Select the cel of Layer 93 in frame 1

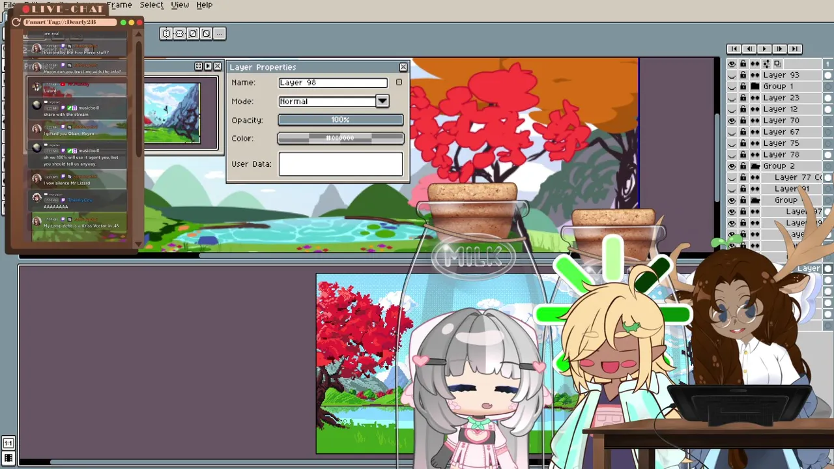(828, 75)
